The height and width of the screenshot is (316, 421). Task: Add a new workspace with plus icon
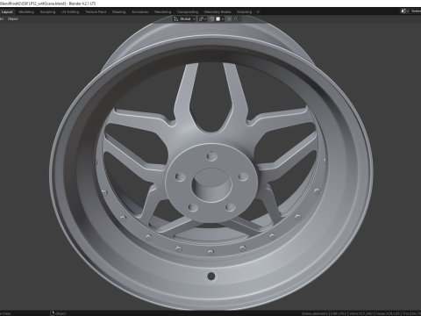pos(258,12)
